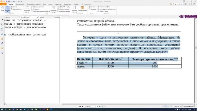
Task: Switch to the work.pdf document tab
Action: click(58, 17)
